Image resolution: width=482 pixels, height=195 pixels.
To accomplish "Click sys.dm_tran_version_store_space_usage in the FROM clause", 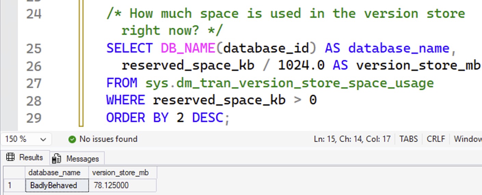I will 289,83.
